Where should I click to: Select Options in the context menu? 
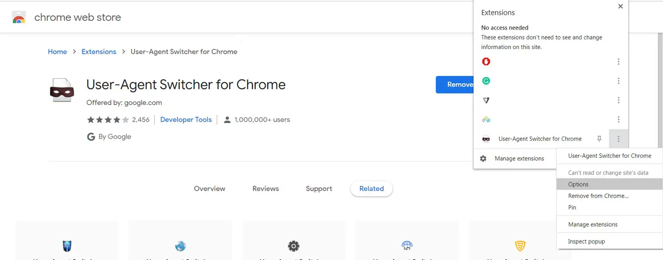610,184
